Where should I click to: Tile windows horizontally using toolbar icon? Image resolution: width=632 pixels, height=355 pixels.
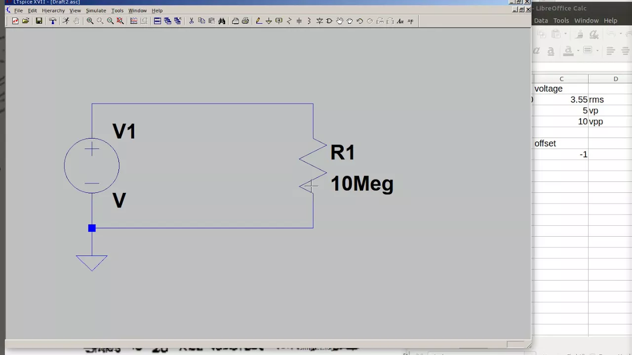(158, 21)
